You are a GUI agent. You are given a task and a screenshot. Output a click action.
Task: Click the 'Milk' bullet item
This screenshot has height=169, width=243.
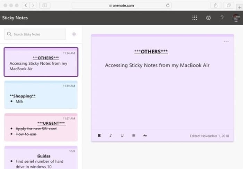[19, 101]
